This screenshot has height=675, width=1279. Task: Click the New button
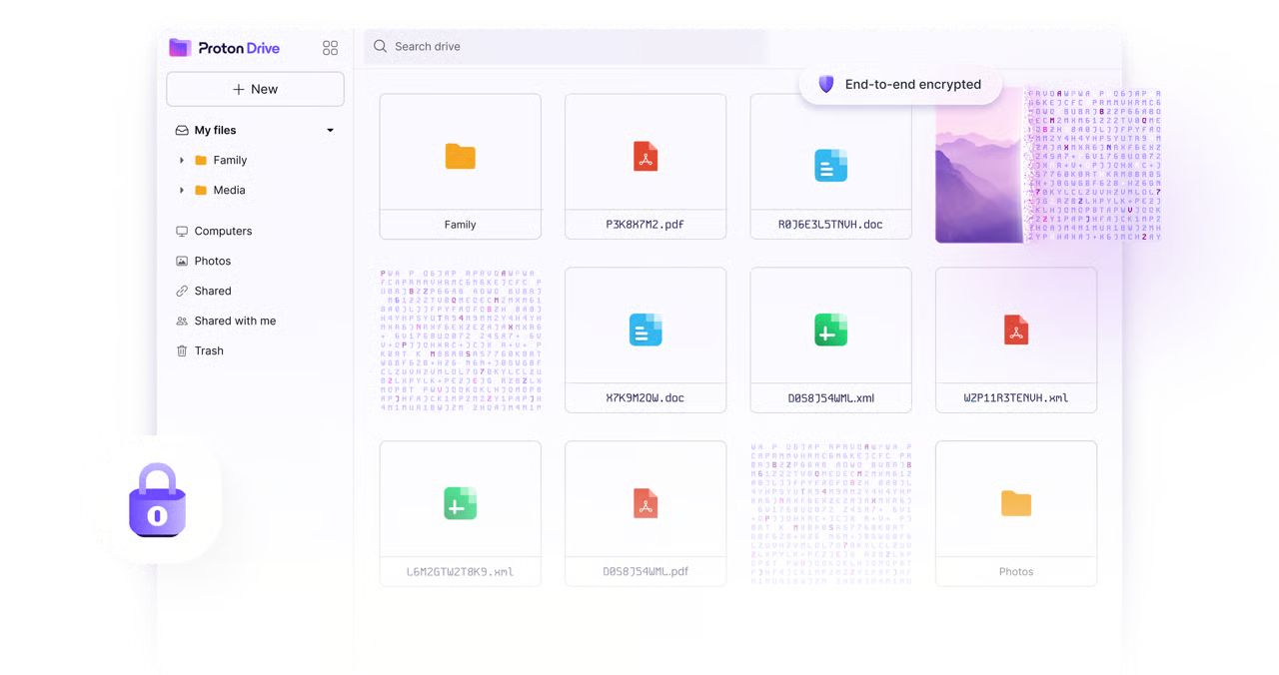click(255, 89)
